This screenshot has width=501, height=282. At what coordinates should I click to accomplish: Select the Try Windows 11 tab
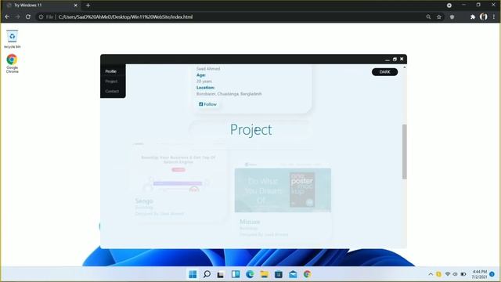(x=41, y=5)
